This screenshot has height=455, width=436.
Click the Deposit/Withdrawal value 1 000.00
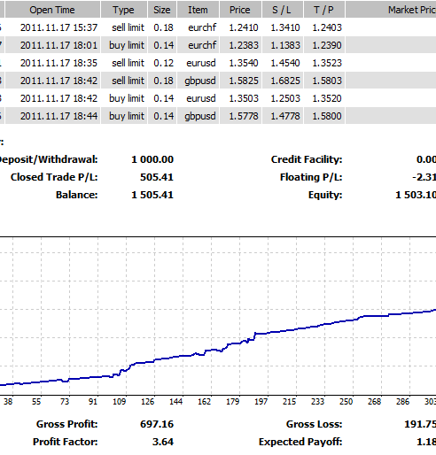(152, 159)
